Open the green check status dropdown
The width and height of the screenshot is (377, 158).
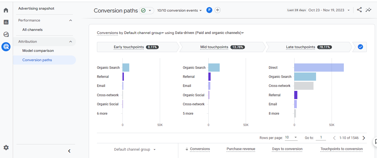[147, 10]
